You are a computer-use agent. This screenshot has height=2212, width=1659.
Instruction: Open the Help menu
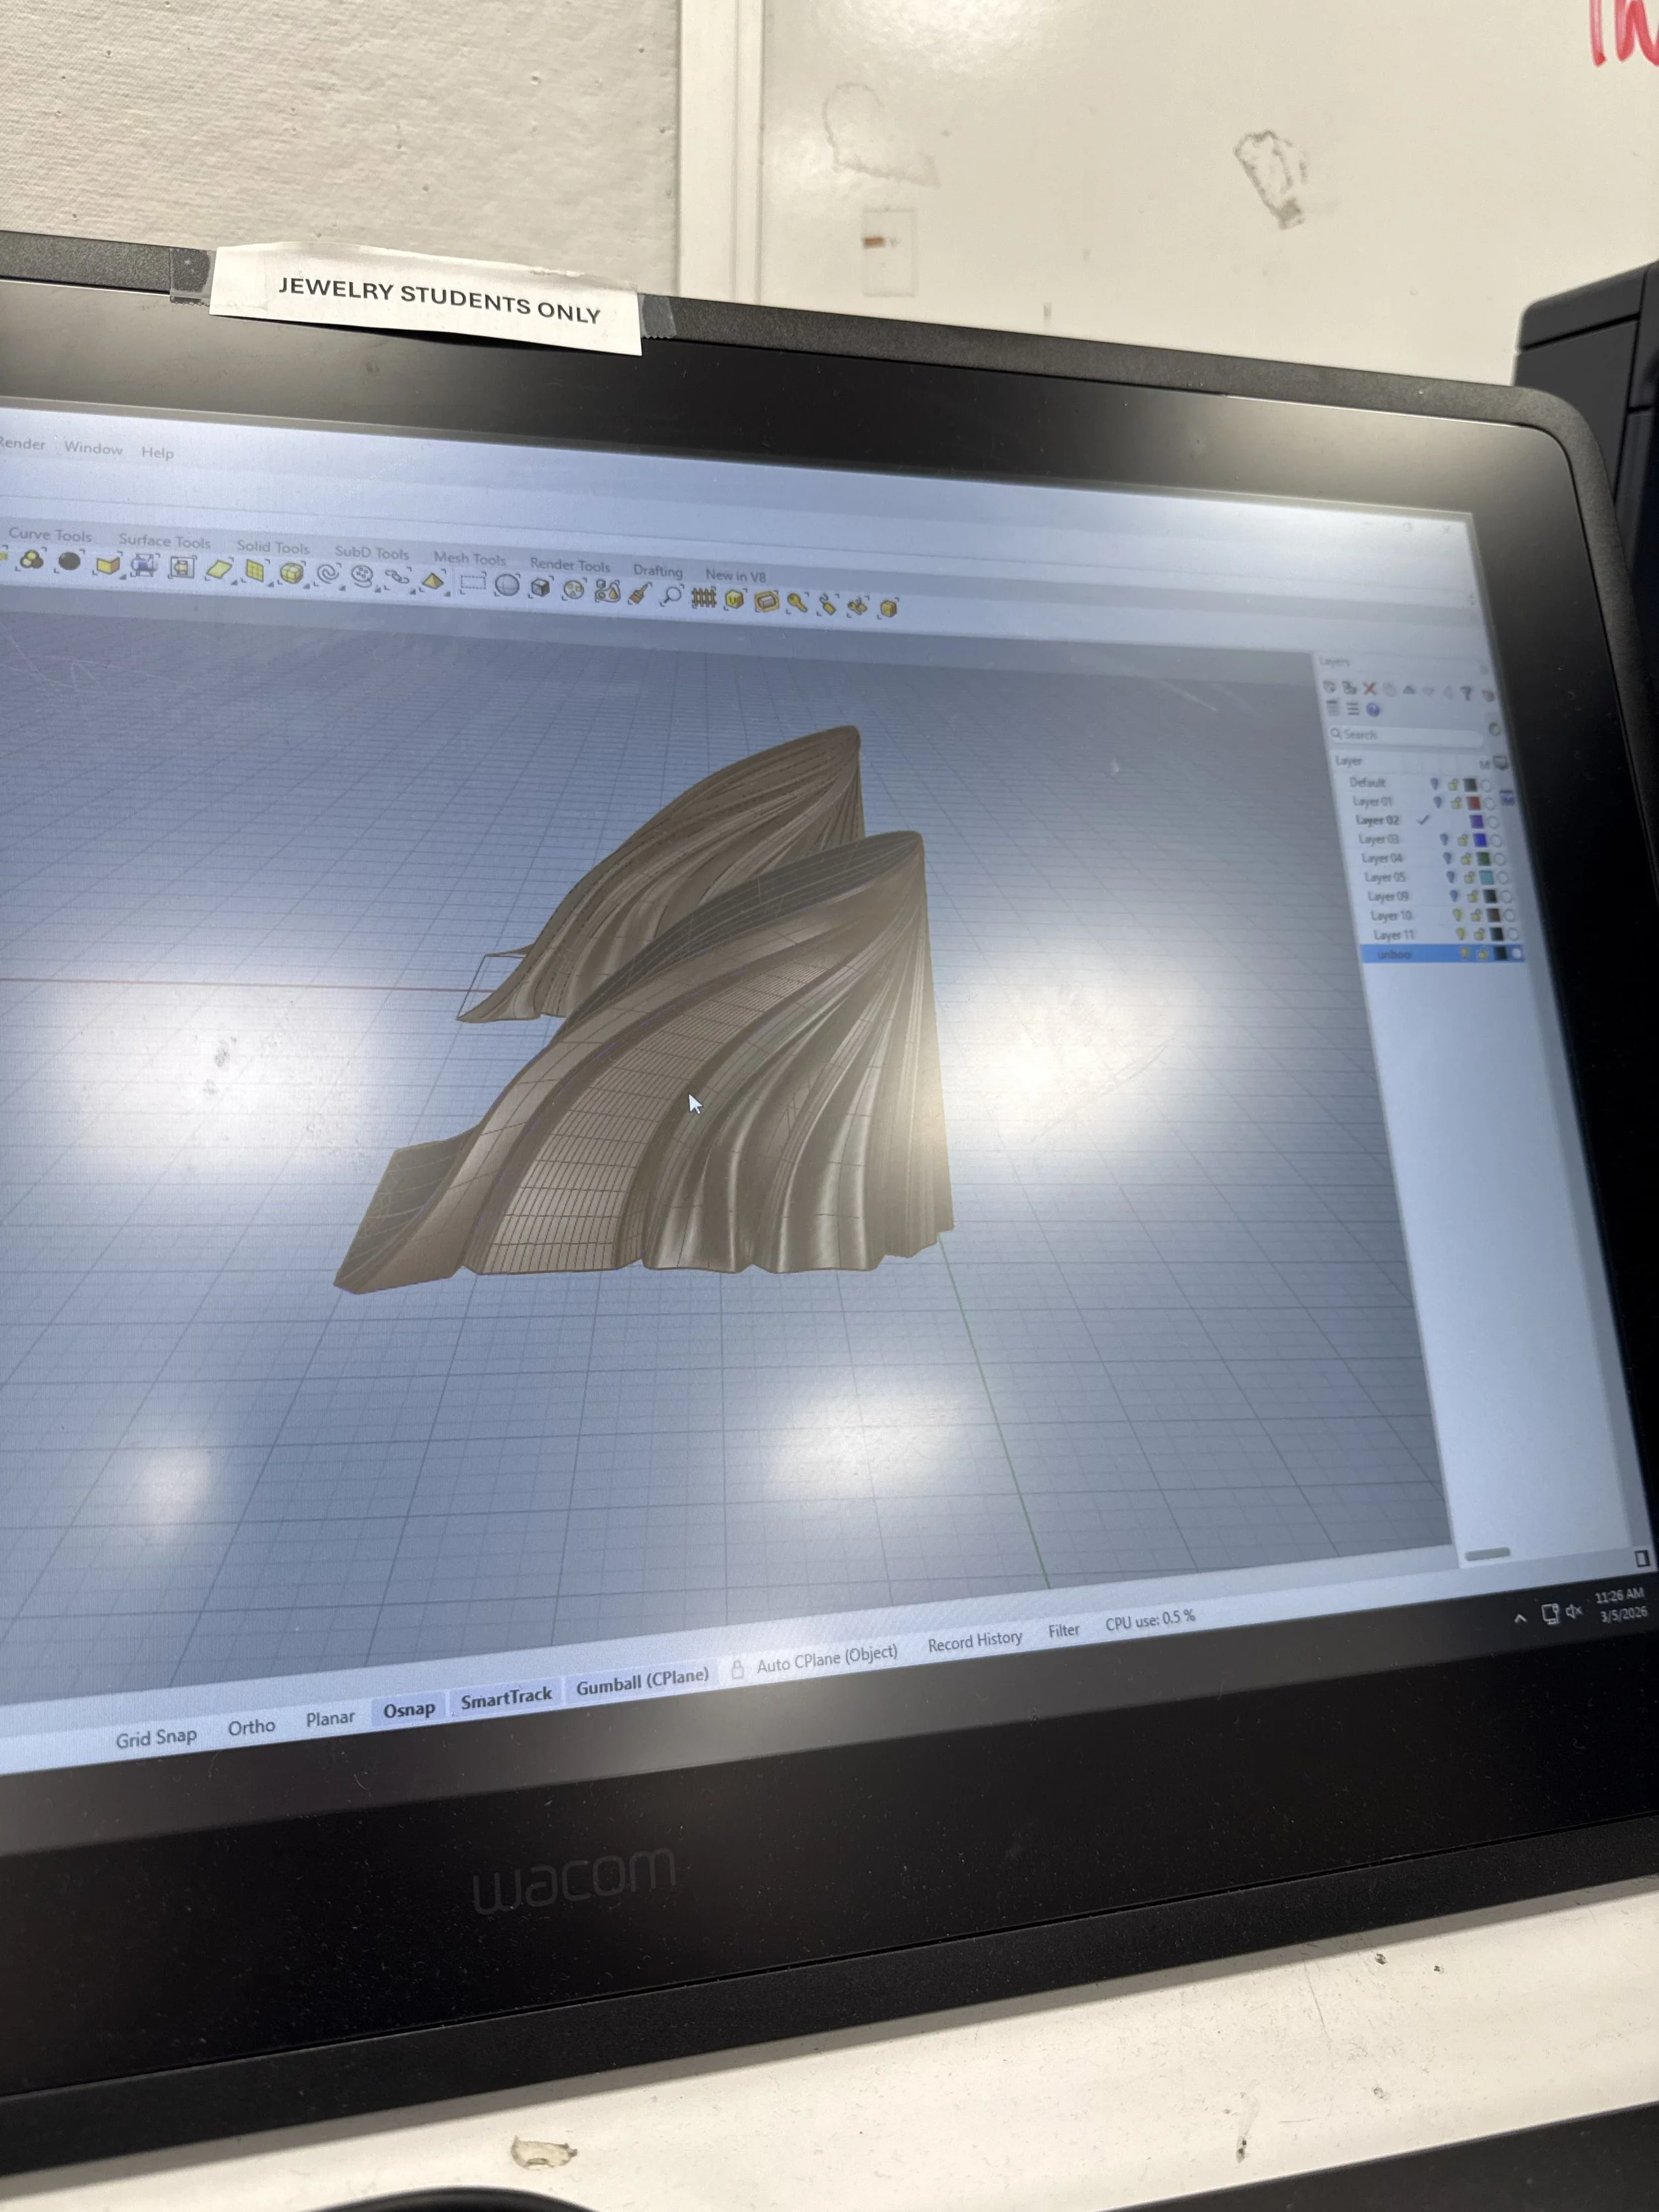coord(157,452)
